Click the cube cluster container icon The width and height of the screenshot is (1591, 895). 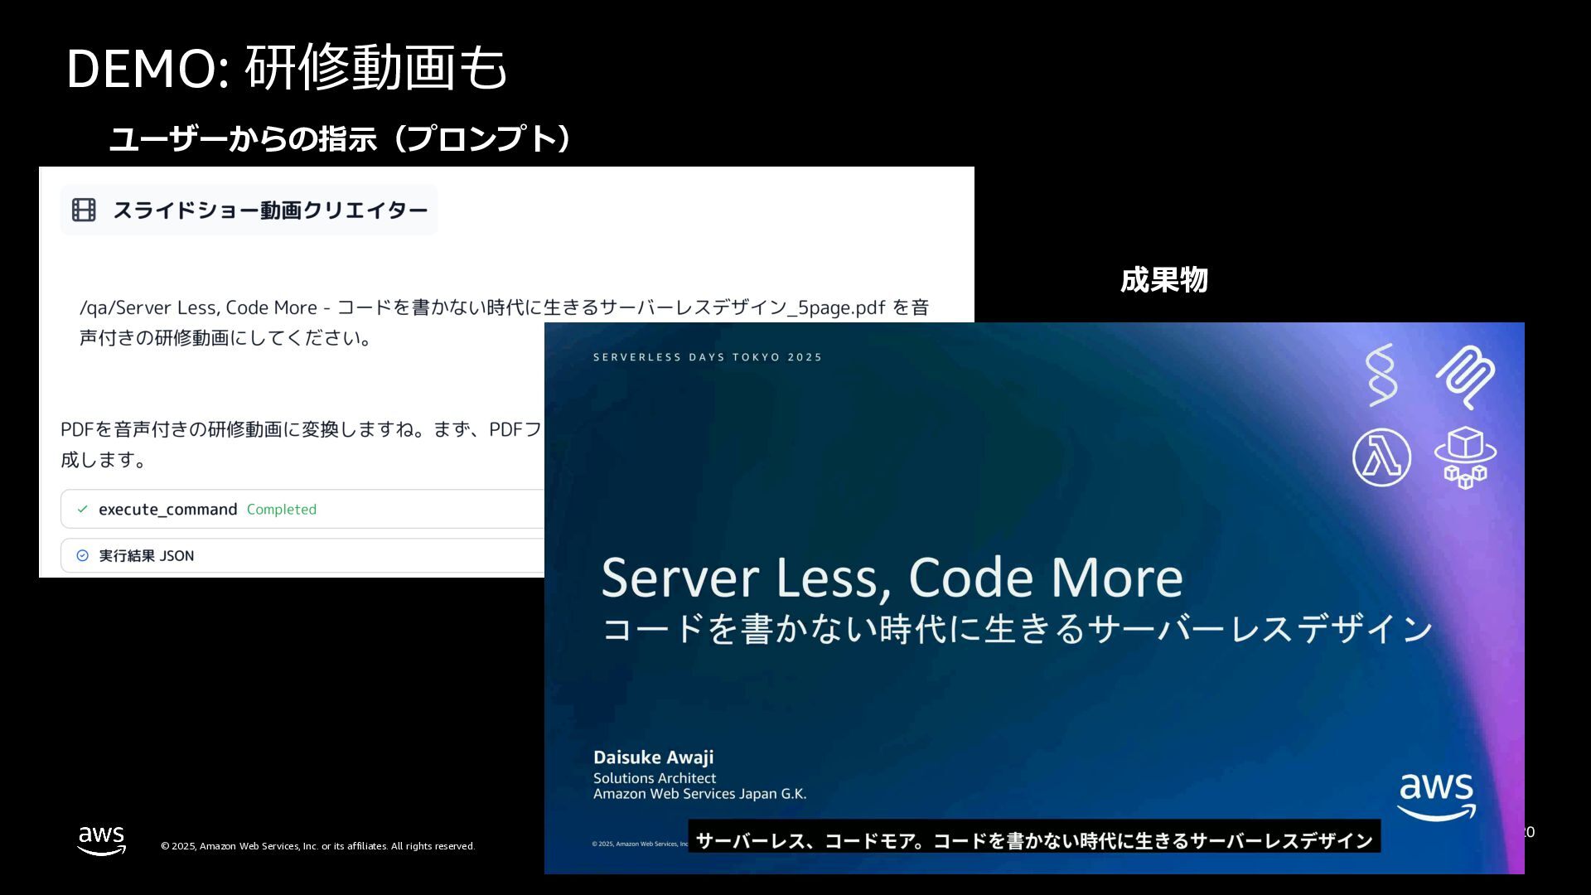(1465, 457)
